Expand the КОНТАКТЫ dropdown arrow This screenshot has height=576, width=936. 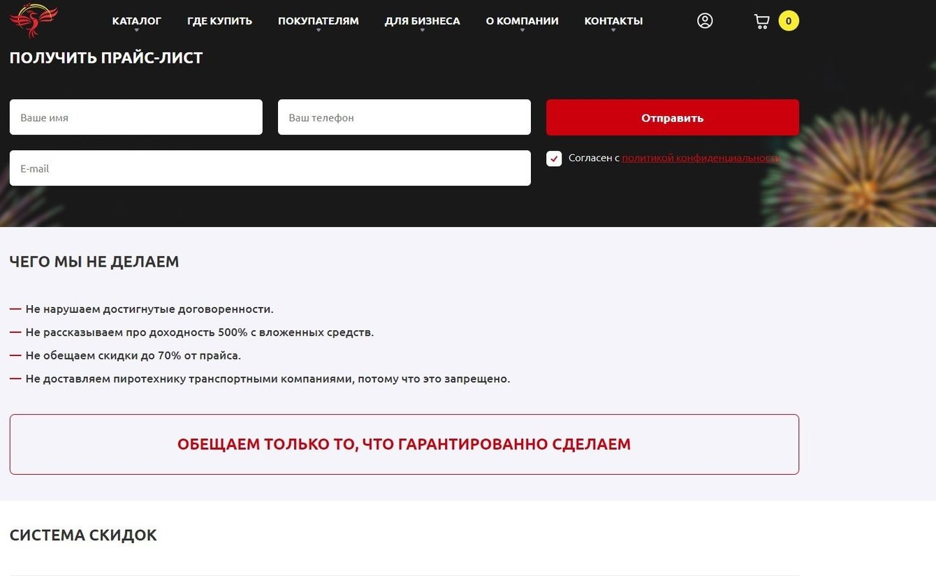point(614,30)
